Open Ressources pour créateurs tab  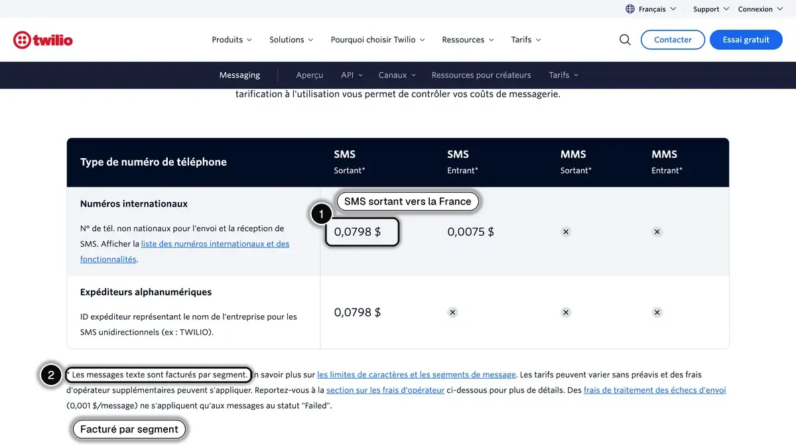[x=482, y=75]
